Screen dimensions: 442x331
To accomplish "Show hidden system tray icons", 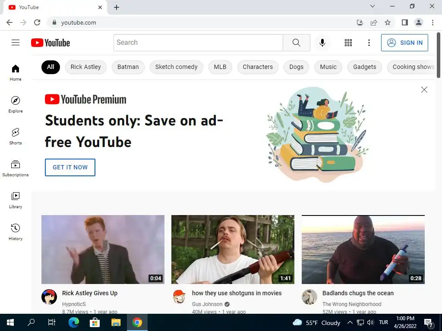I will (x=350, y=322).
